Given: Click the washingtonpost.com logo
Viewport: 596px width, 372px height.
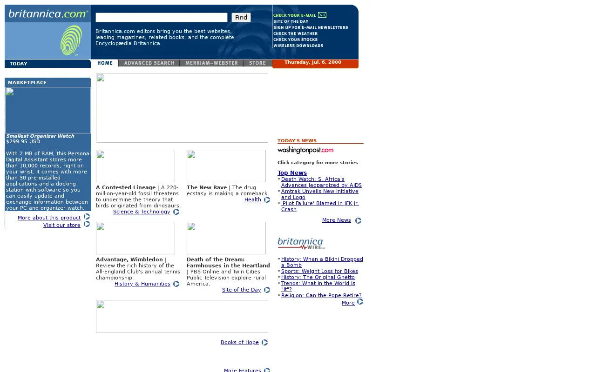Looking at the screenshot, I should pyautogui.click(x=305, y=150).
